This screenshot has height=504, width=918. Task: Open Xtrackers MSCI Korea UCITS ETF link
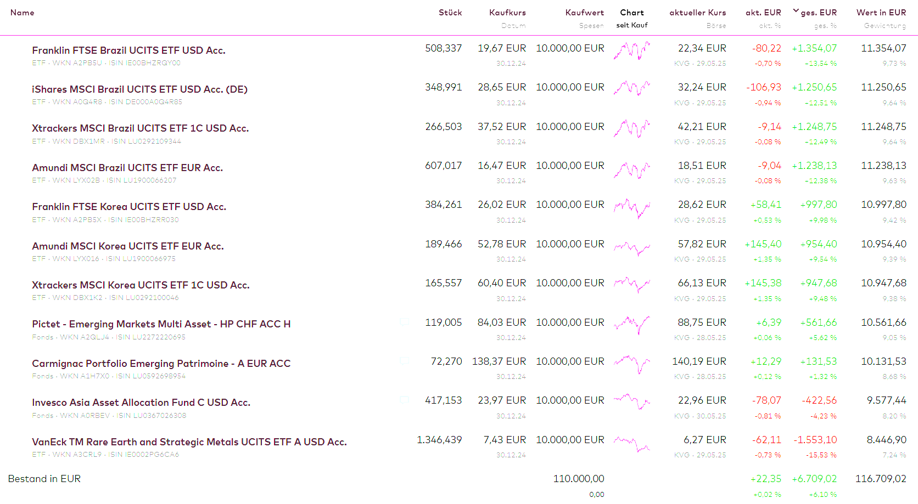coord(141,285)
